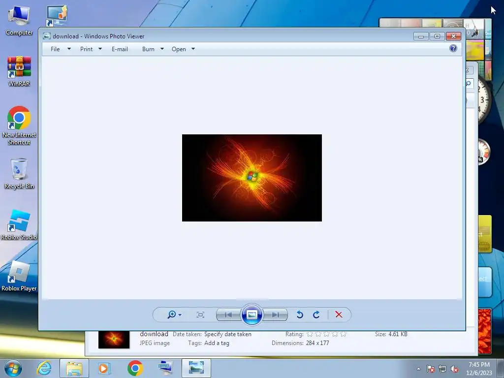Open Windows Explorer from the taskbar
This screenshot has height=378, width=504.
point(74,368)
